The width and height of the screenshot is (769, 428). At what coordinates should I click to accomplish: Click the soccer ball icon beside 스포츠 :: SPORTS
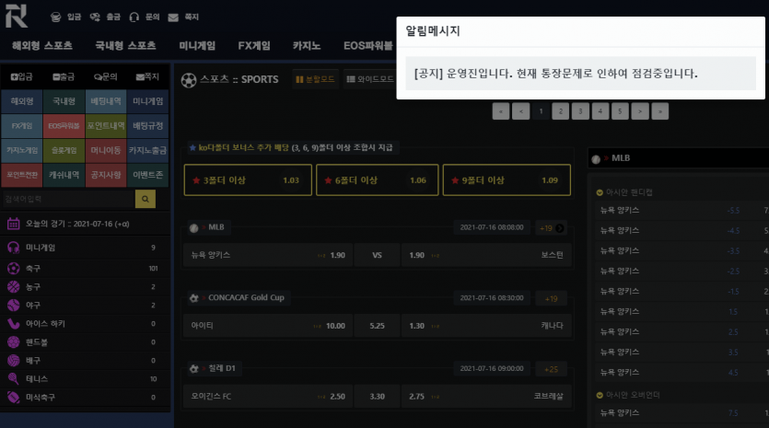[188, 80]
